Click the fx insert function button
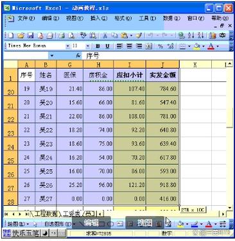 pos(78,56)
